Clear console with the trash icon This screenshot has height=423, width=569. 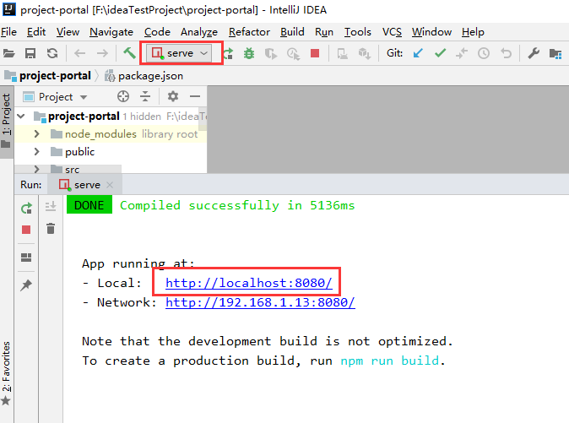click(51, 229)
